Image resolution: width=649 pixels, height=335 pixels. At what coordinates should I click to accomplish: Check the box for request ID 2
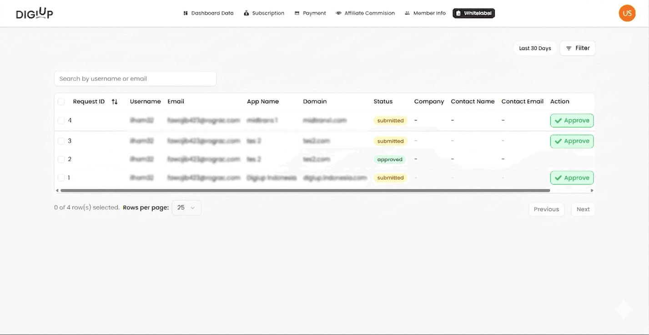click(x=61, y=159)
